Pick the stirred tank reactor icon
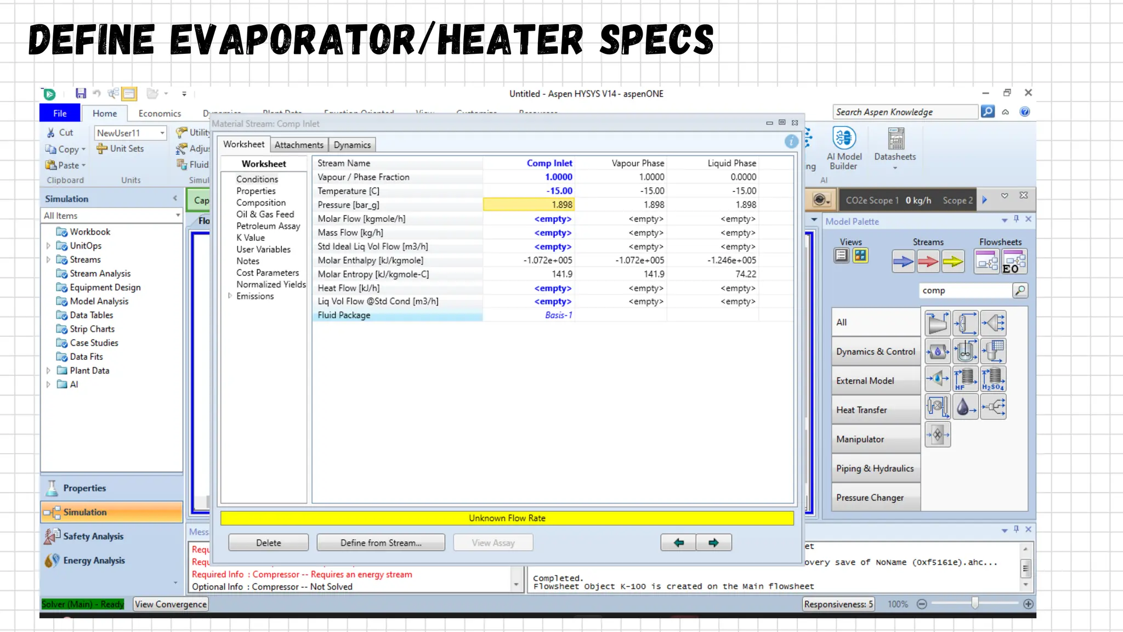1123x632 pixels. 965,351
